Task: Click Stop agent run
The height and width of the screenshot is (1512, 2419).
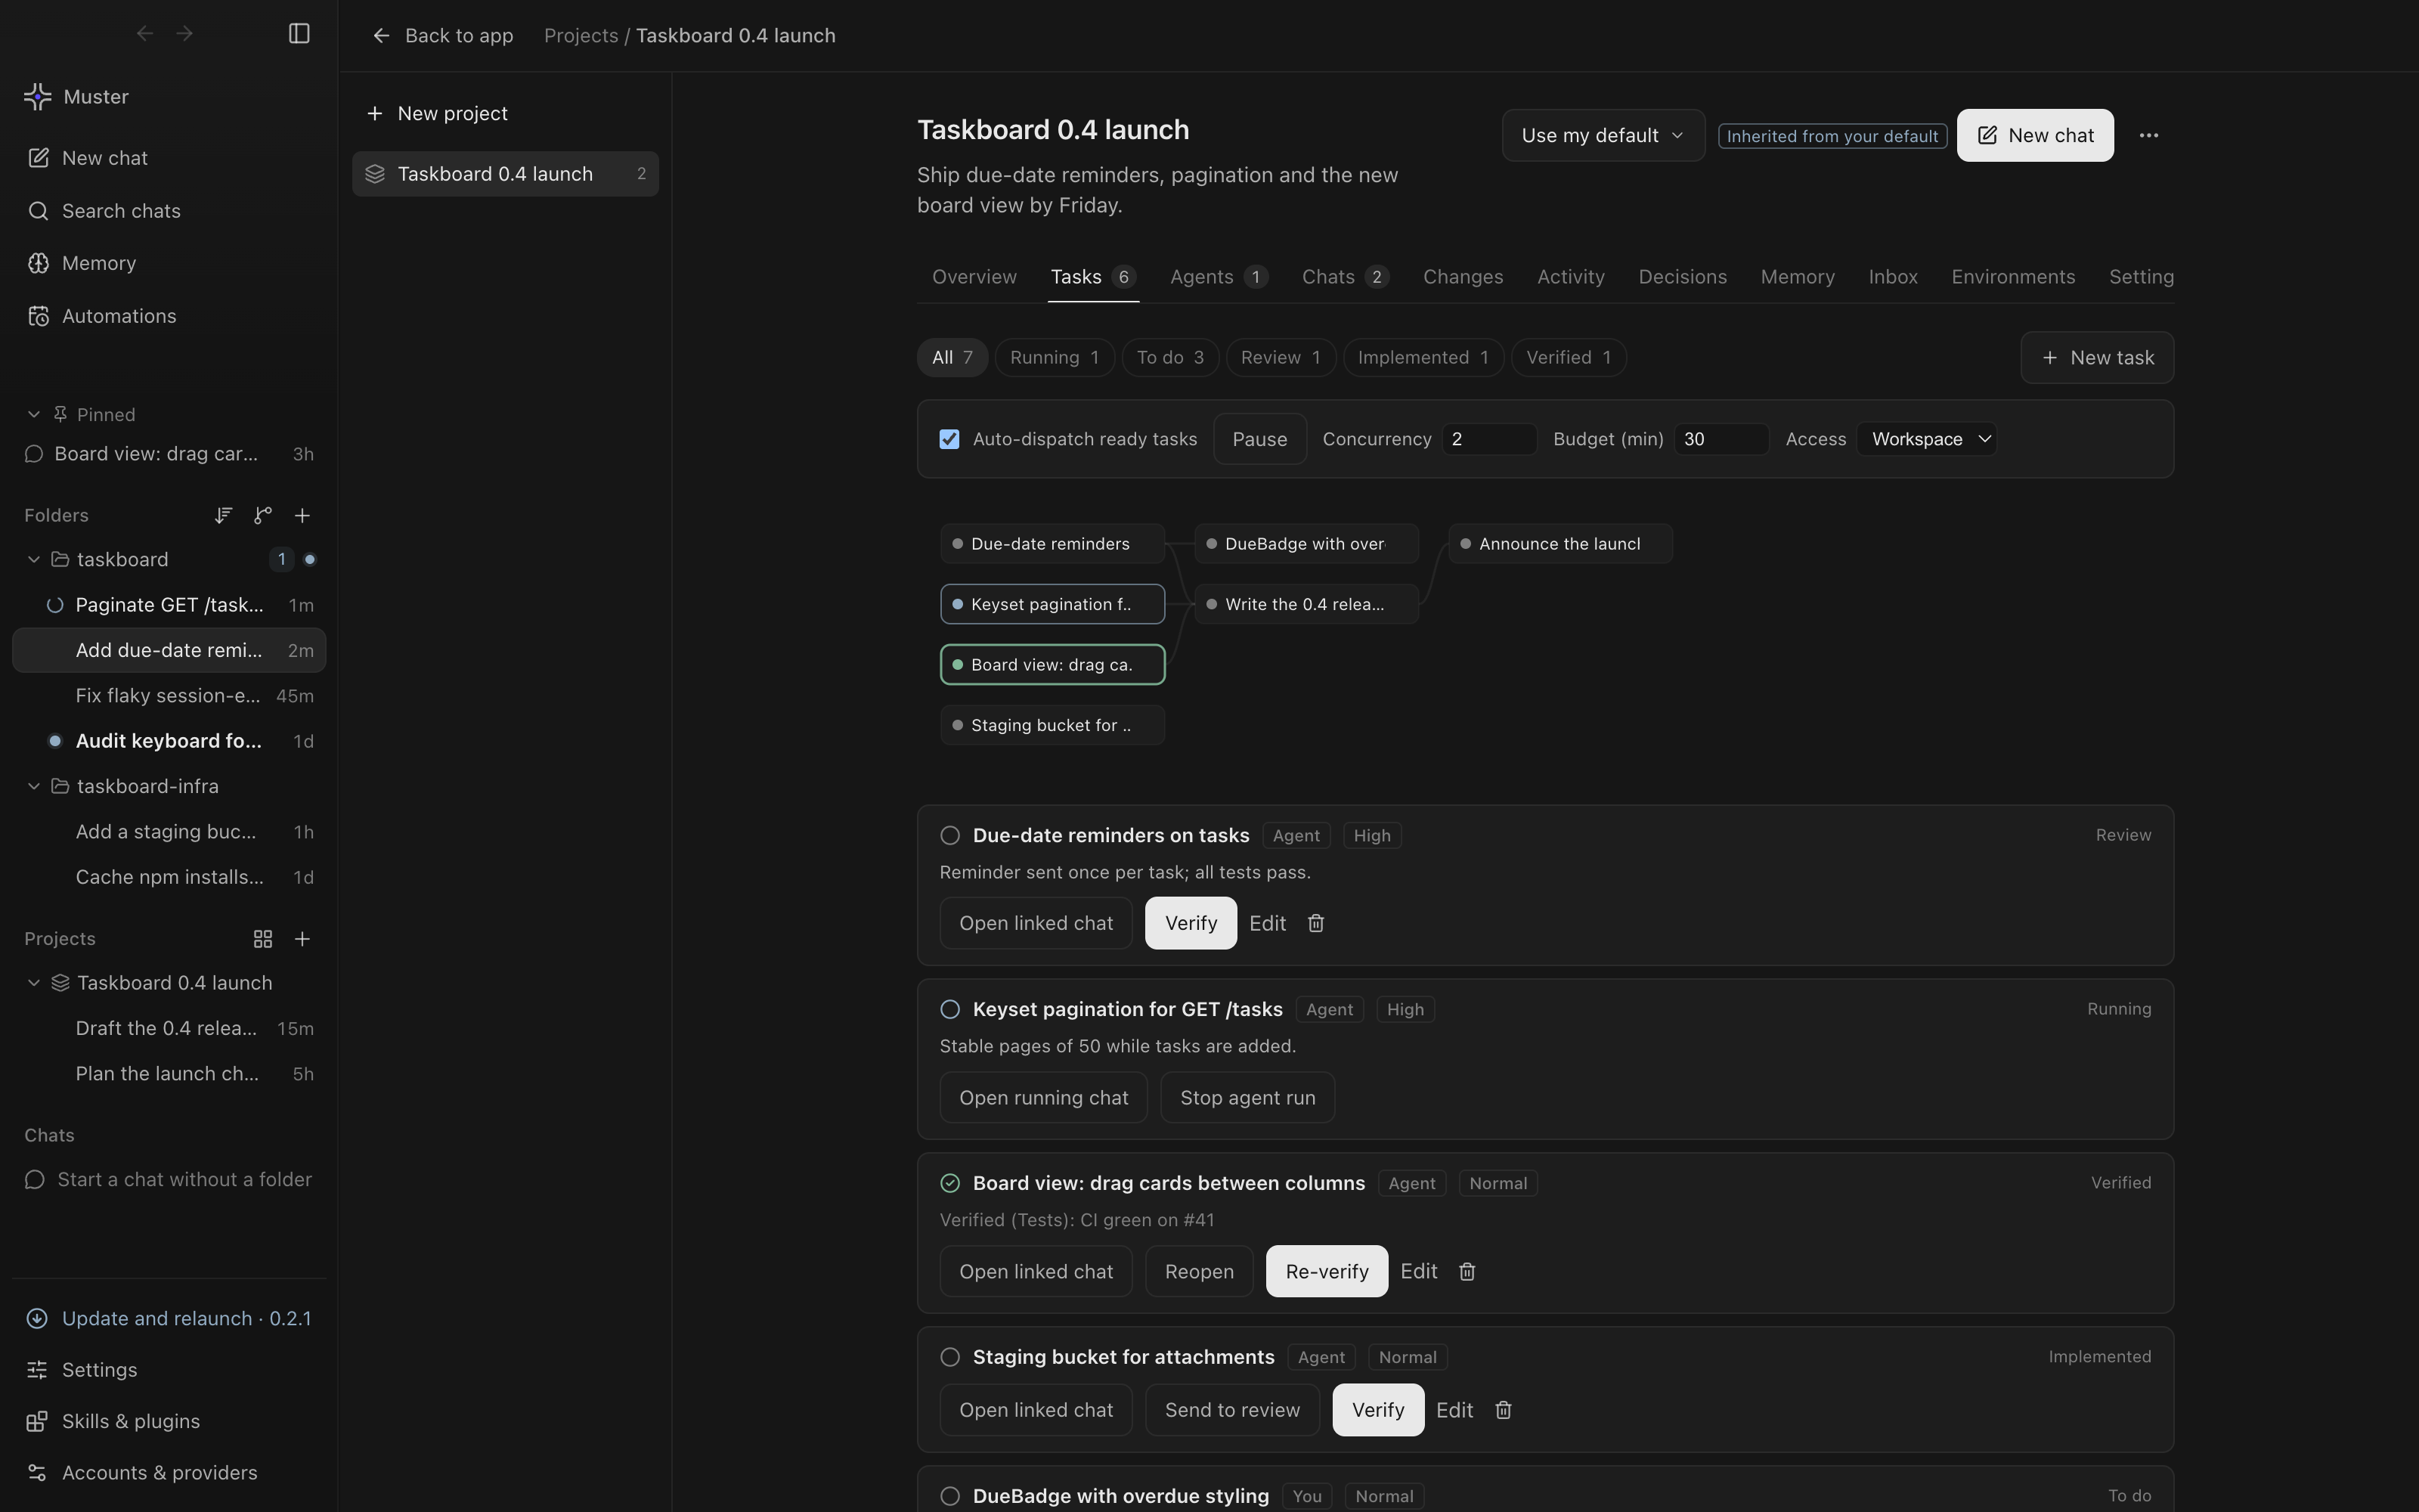Action: tap(1247, 1098)
